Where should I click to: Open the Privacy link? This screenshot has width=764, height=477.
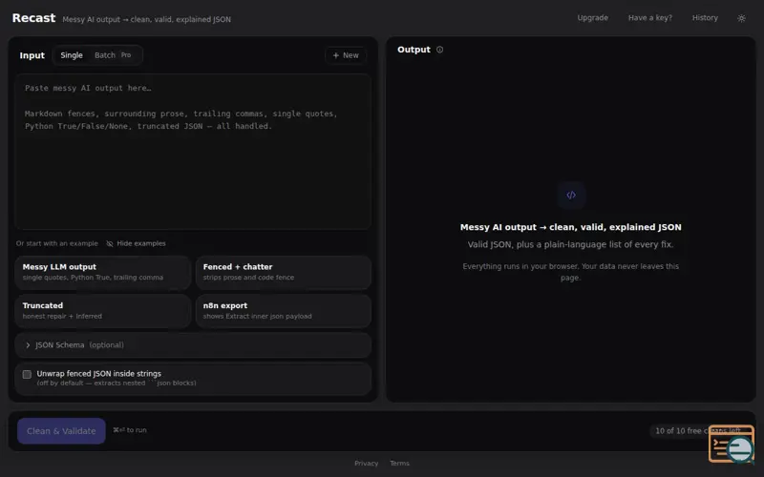click(x=367, y=464)
